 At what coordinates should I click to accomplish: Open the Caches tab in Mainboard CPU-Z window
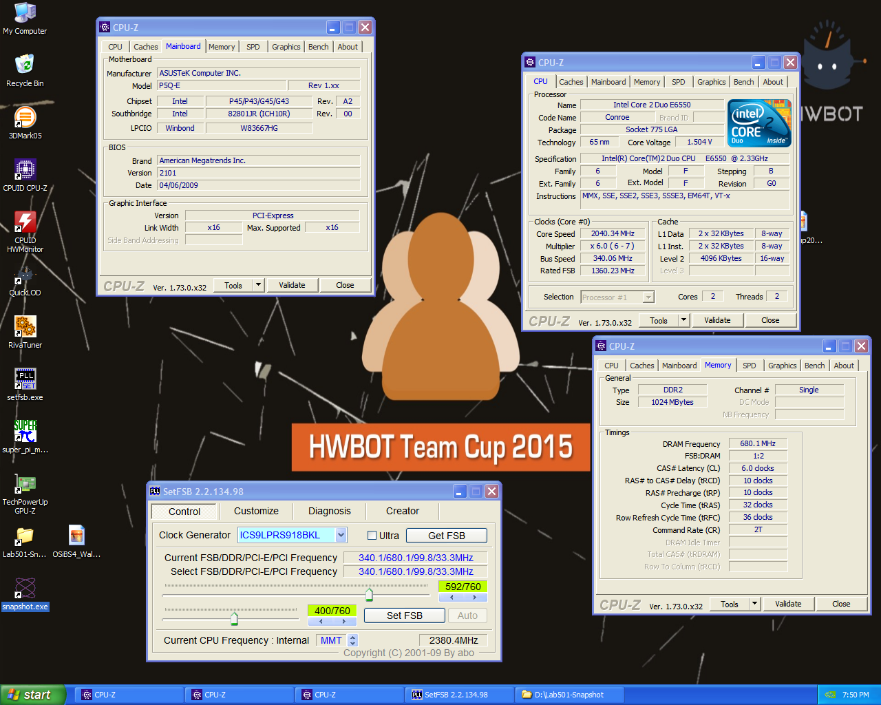[x=145, y=47]
